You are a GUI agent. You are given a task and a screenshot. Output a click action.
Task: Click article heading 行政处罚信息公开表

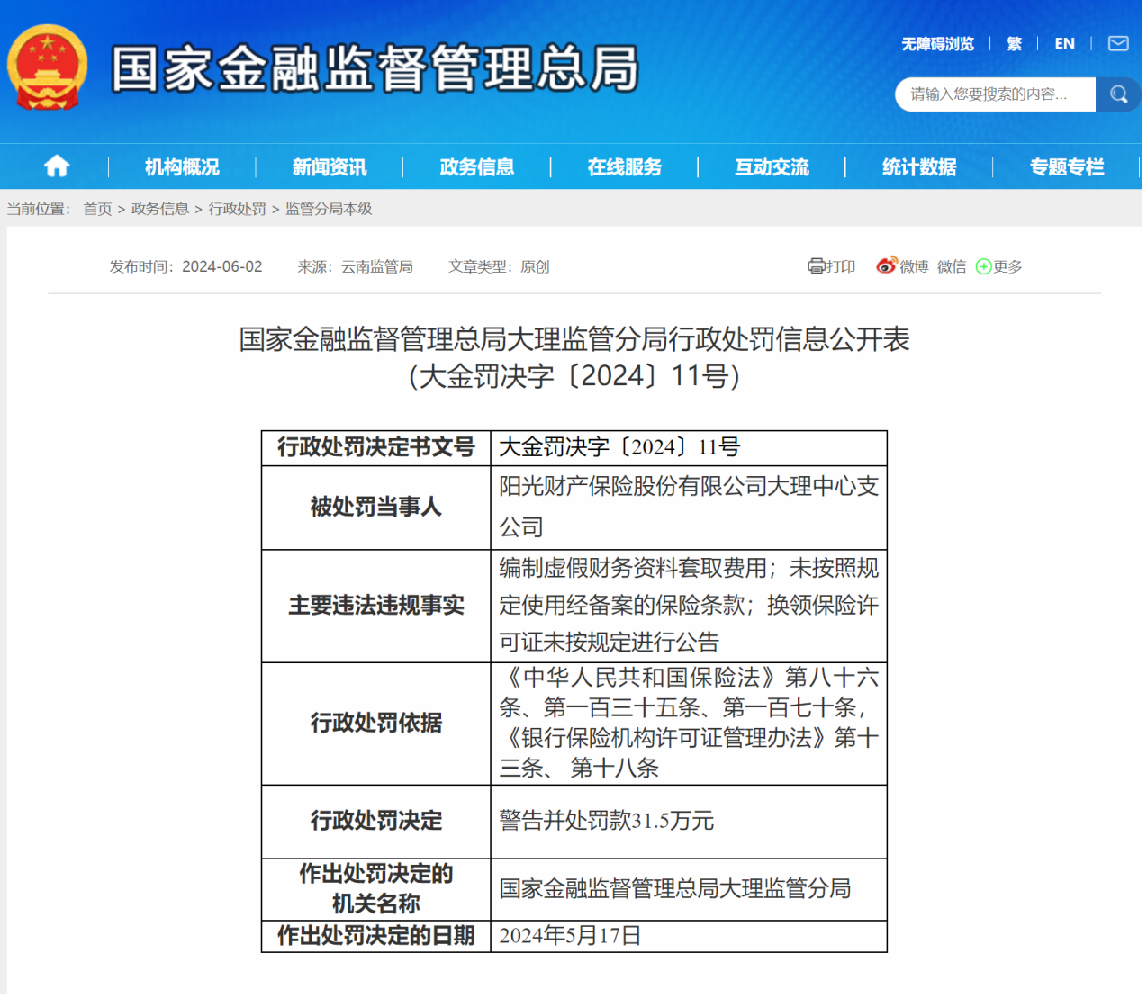pos(576,358)
